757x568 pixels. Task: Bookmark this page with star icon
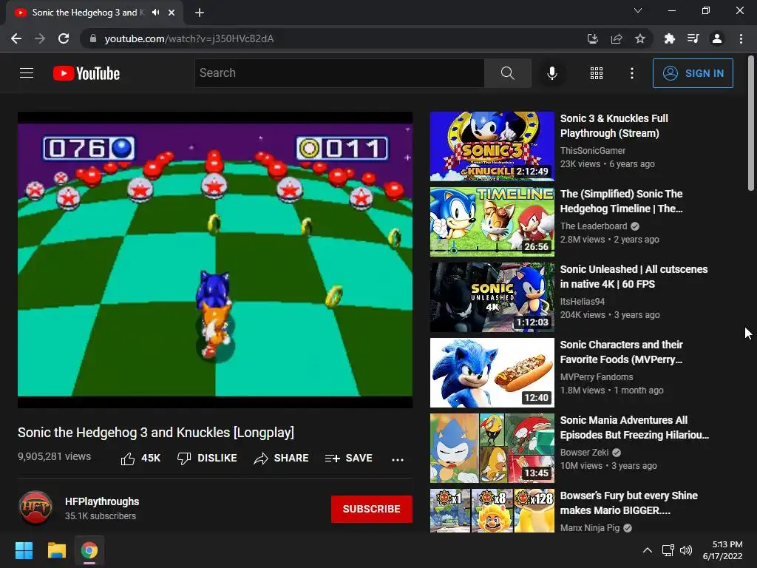pyautogui.click(x=639, y=38)
